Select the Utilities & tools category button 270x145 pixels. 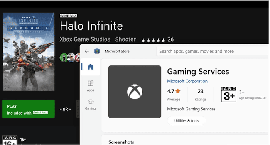[x=186, y=121]
